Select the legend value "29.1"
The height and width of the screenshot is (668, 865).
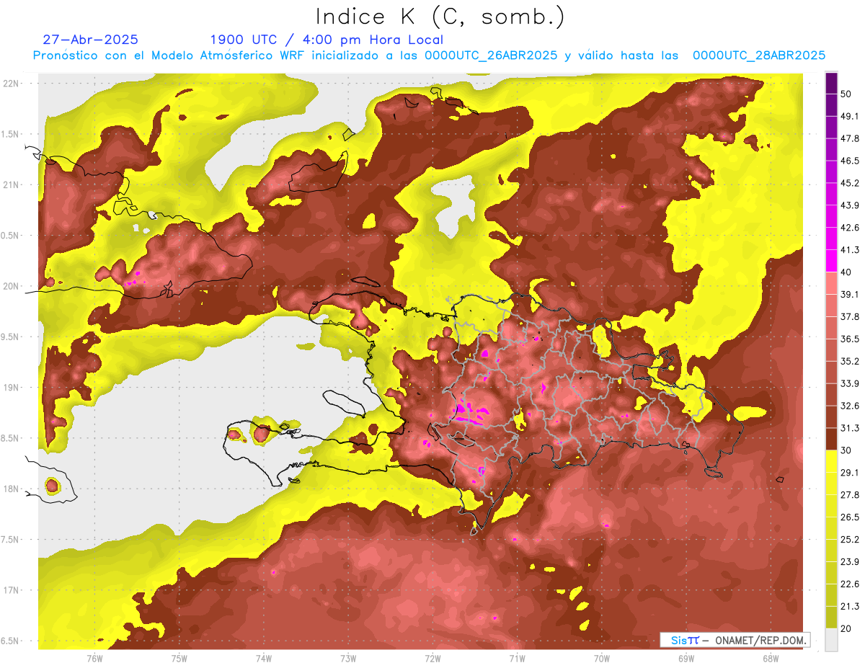(850, 472)
